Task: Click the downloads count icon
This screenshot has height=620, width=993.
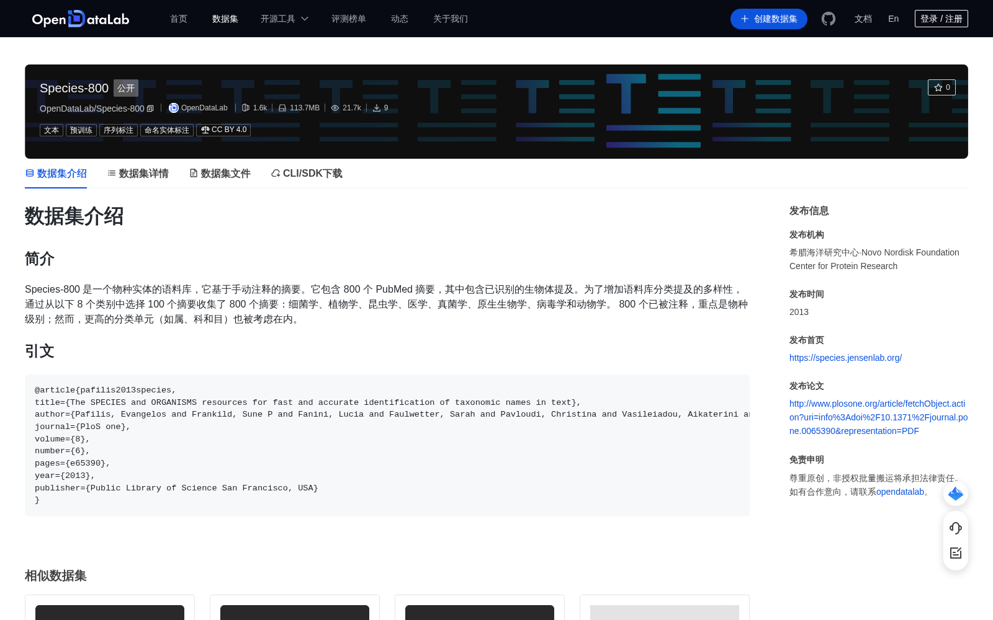Action: [x=377, y=108]
